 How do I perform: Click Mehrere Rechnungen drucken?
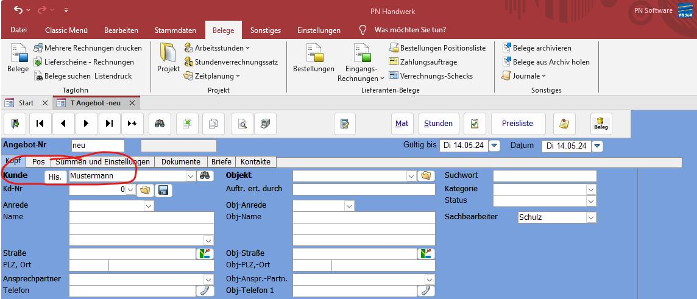88,47
